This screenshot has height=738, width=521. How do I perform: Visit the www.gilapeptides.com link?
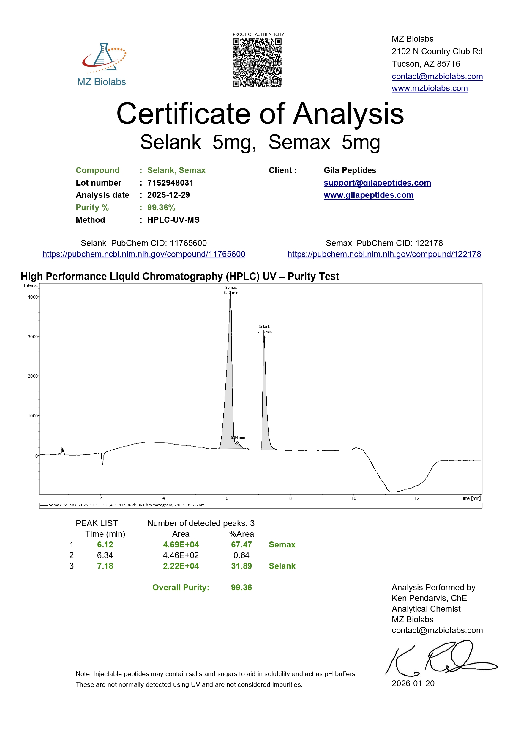pos(369,195)
